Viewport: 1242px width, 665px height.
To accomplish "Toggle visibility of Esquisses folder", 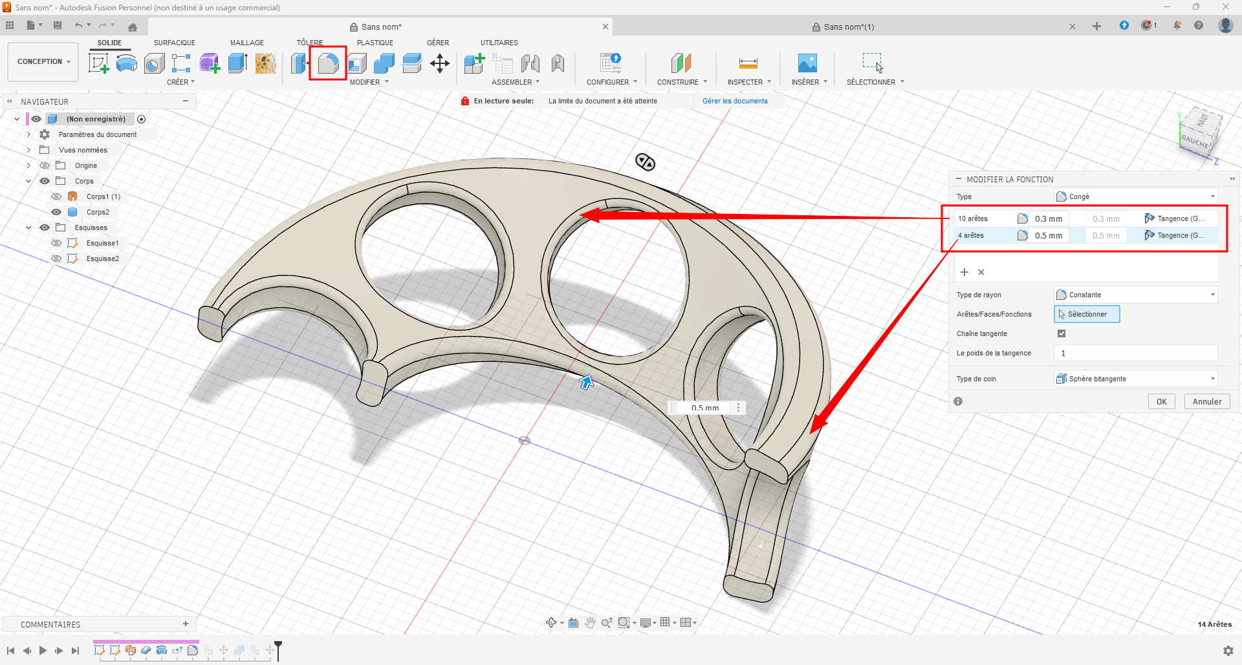I will [x=45, y=227].
